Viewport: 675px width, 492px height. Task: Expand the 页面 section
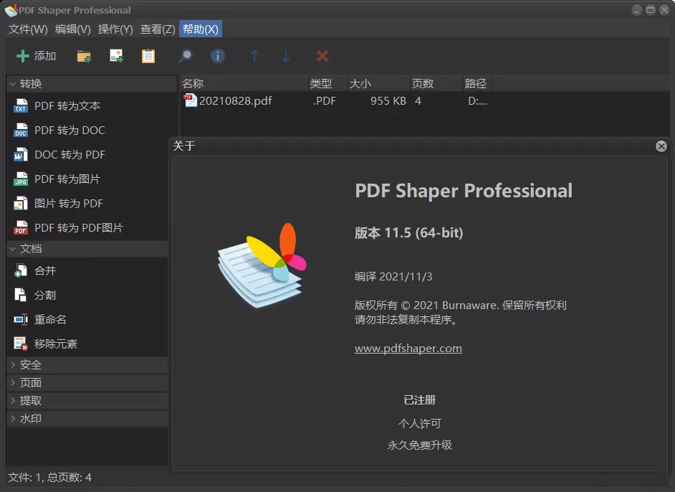(x=87, y=382)
